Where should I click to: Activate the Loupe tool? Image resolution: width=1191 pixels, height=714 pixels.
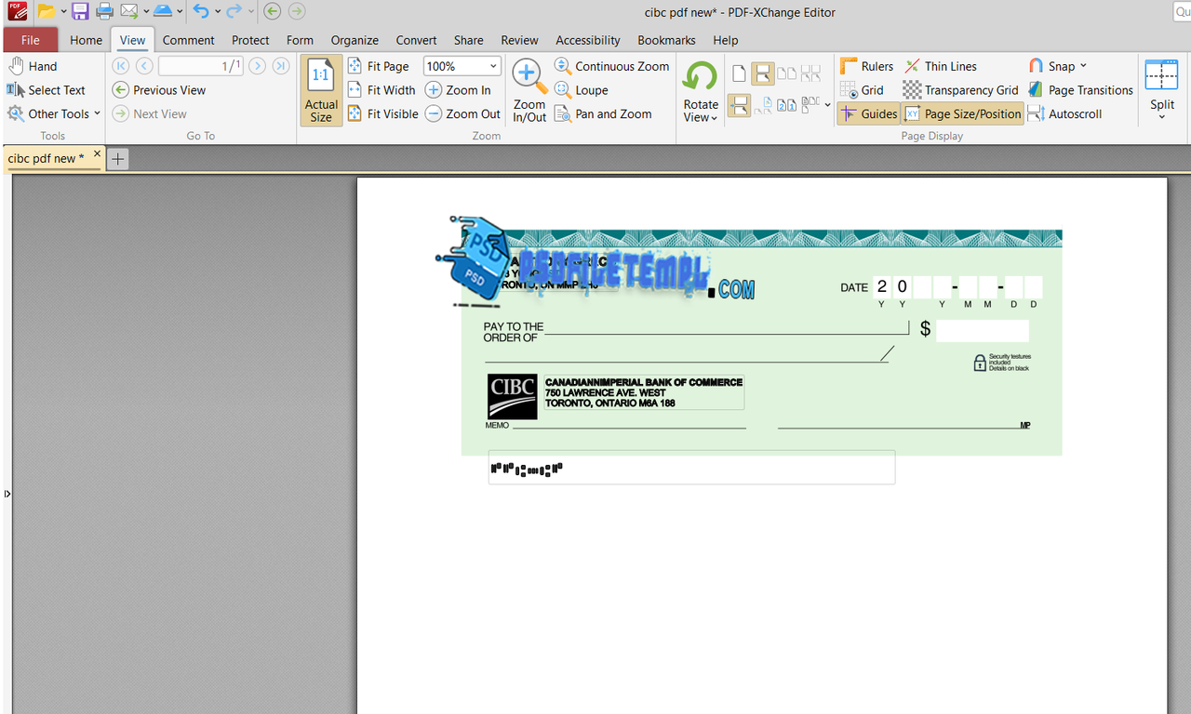(582, 90)
